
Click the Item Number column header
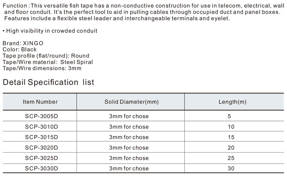click(x=40, y=102)
